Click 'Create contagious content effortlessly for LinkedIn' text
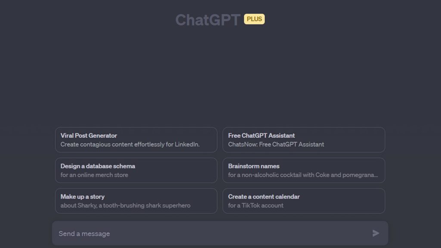 point(130,145)
